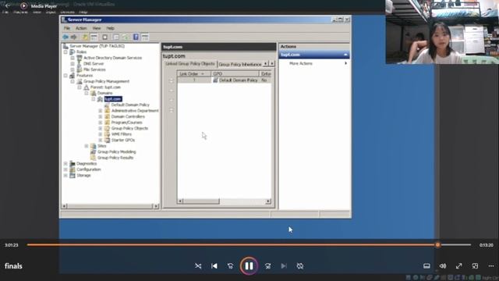This screenshot has width=499, height=281.
Task: Open the View menu in Server Manager
Action: [97, 28]
